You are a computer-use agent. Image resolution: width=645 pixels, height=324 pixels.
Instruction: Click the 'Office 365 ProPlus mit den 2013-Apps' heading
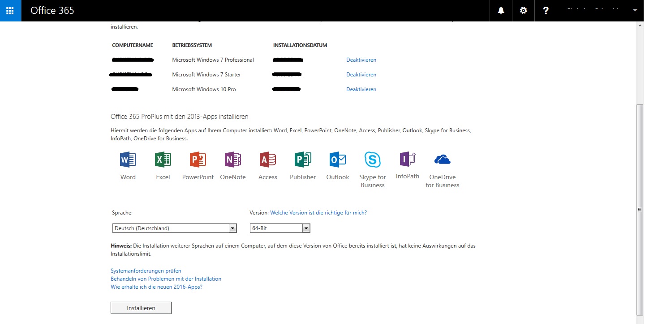pos(180,117)
